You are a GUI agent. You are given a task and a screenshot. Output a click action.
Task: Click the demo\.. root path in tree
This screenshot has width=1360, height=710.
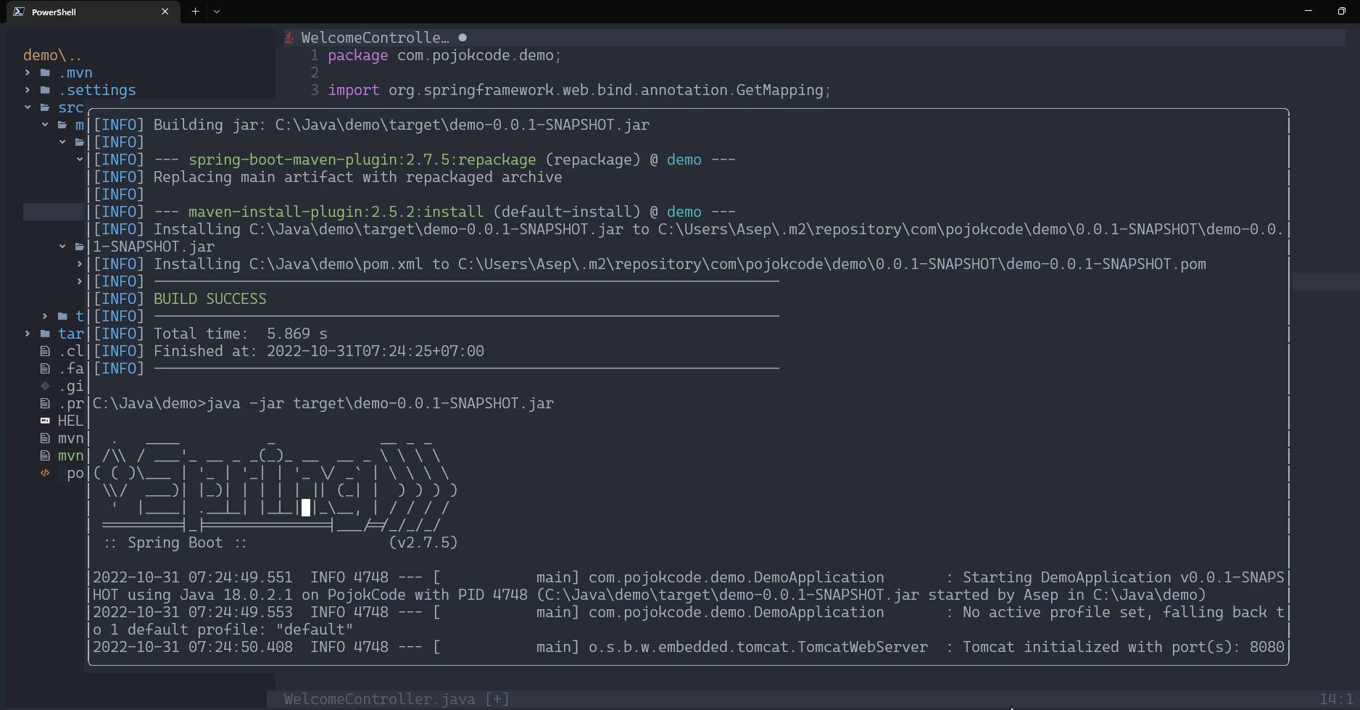tap(52, 55)
